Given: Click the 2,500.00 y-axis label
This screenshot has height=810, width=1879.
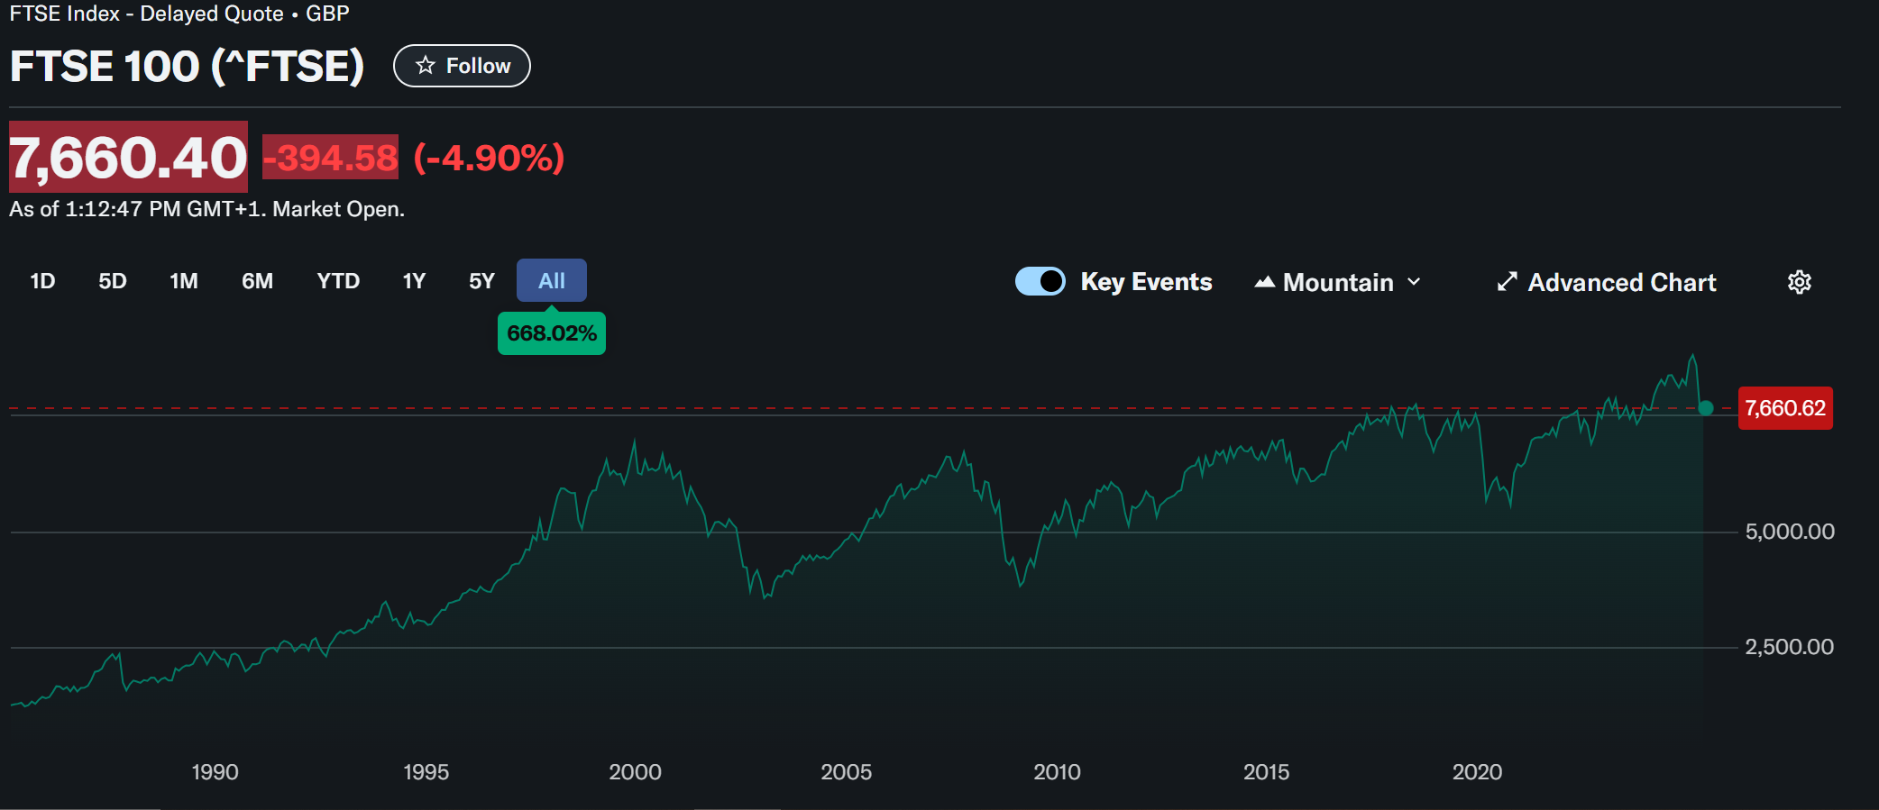Looking at the screenshot, I should point(1790,647).
